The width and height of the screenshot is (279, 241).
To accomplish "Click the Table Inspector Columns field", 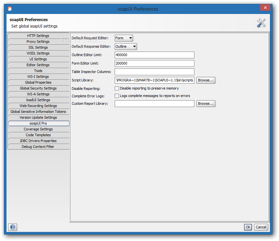I will tap(155, 72).
